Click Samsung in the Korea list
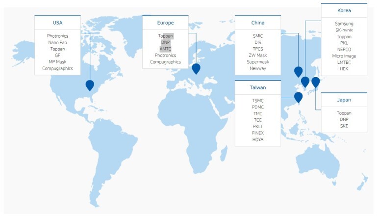Screen dimensions: 379x218 point(344,24)
